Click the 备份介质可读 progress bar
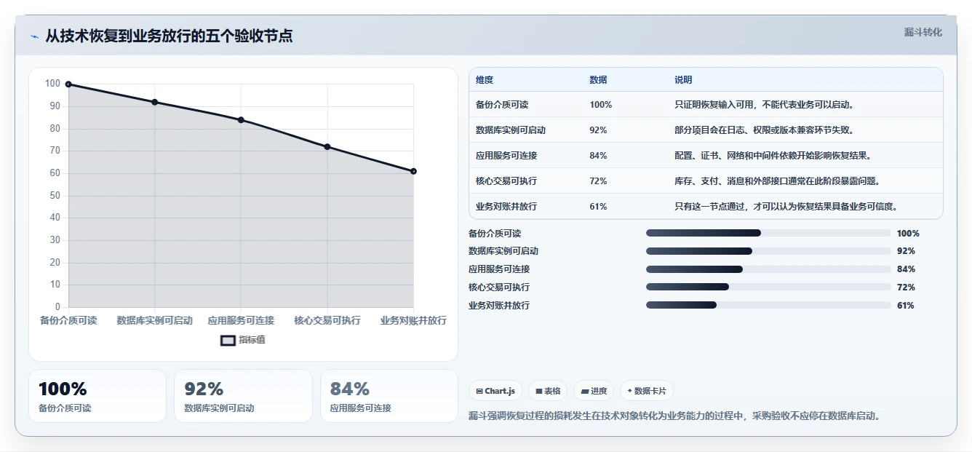 768,233
